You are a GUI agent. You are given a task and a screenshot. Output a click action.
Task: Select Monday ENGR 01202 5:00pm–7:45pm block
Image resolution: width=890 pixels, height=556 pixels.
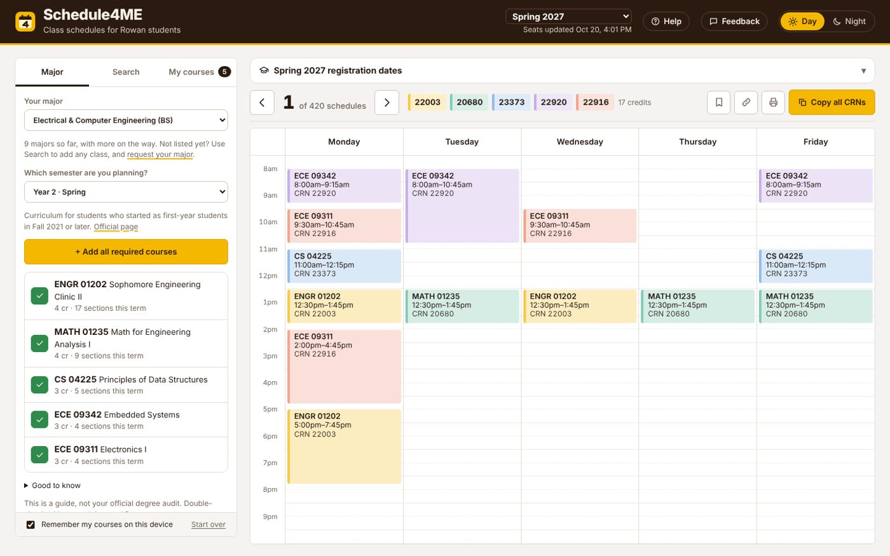tap(344, 447)
